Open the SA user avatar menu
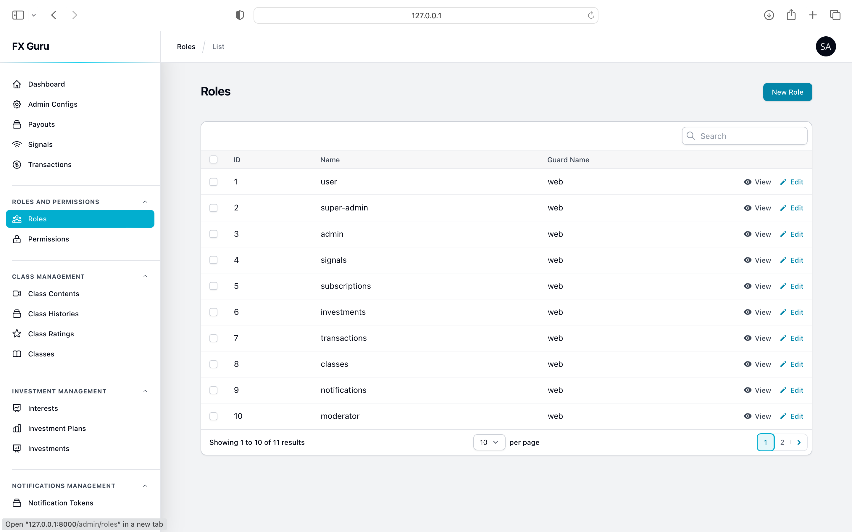 [x=826, y=46]
